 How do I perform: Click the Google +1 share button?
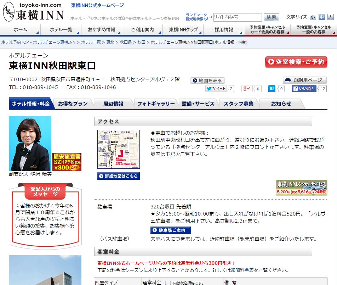pyautogui.click(x=247, y=89)
